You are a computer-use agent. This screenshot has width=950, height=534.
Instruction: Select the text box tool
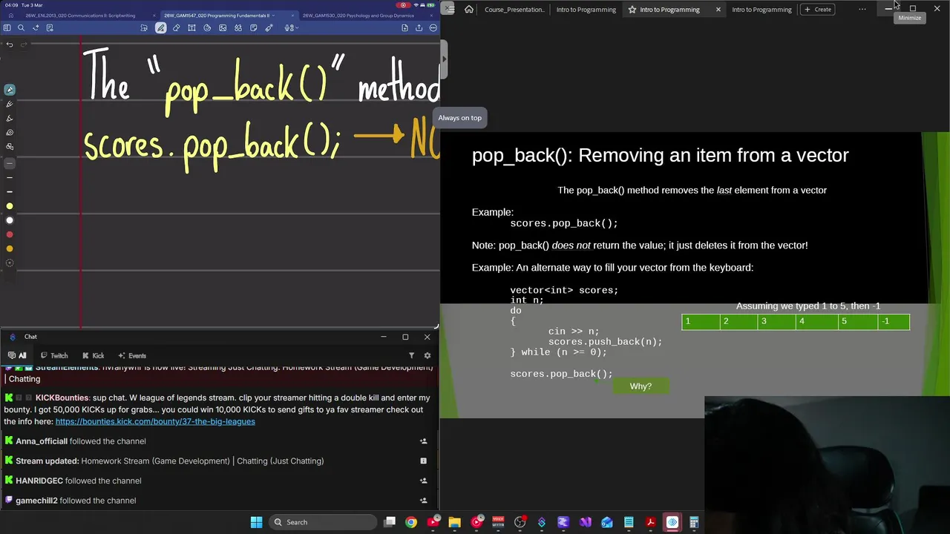pyautogui.click(x=191, y=27)
